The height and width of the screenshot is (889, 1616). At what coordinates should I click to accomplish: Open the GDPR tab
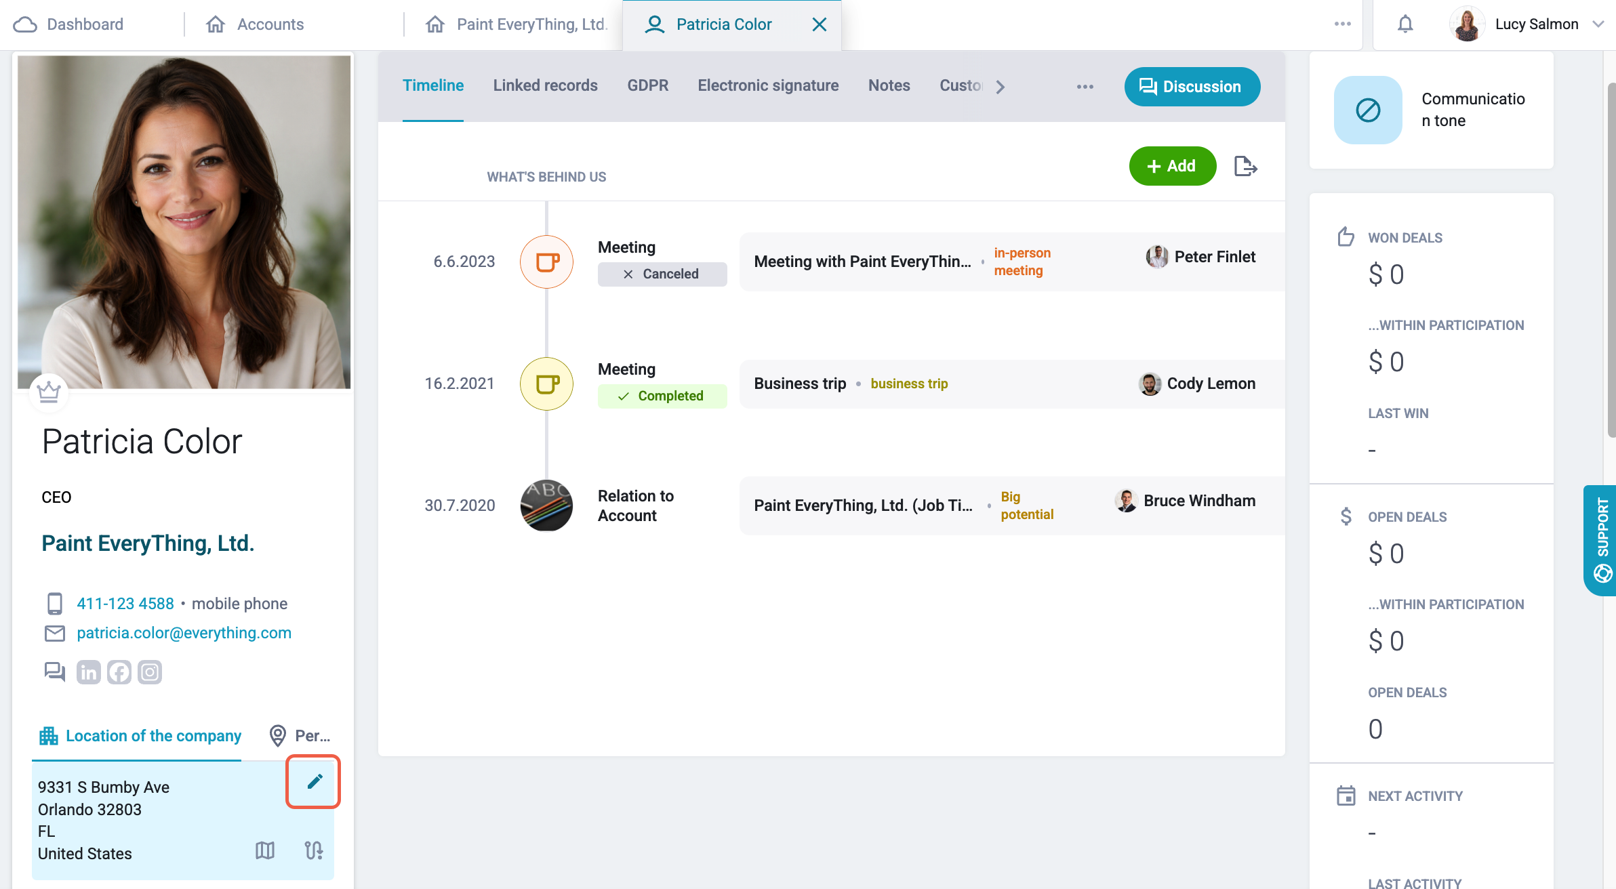(x=647, y=86)
